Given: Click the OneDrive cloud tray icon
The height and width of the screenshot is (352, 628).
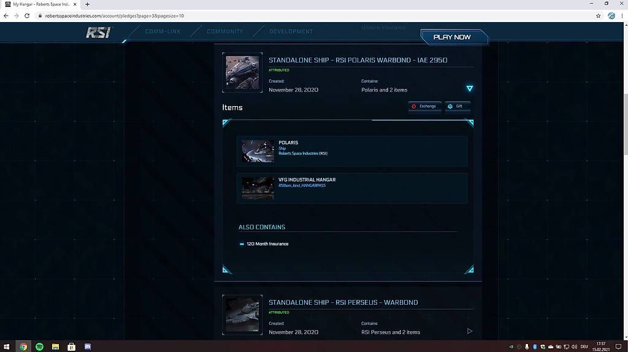Looking at the screenshot, I should point(551,347).
